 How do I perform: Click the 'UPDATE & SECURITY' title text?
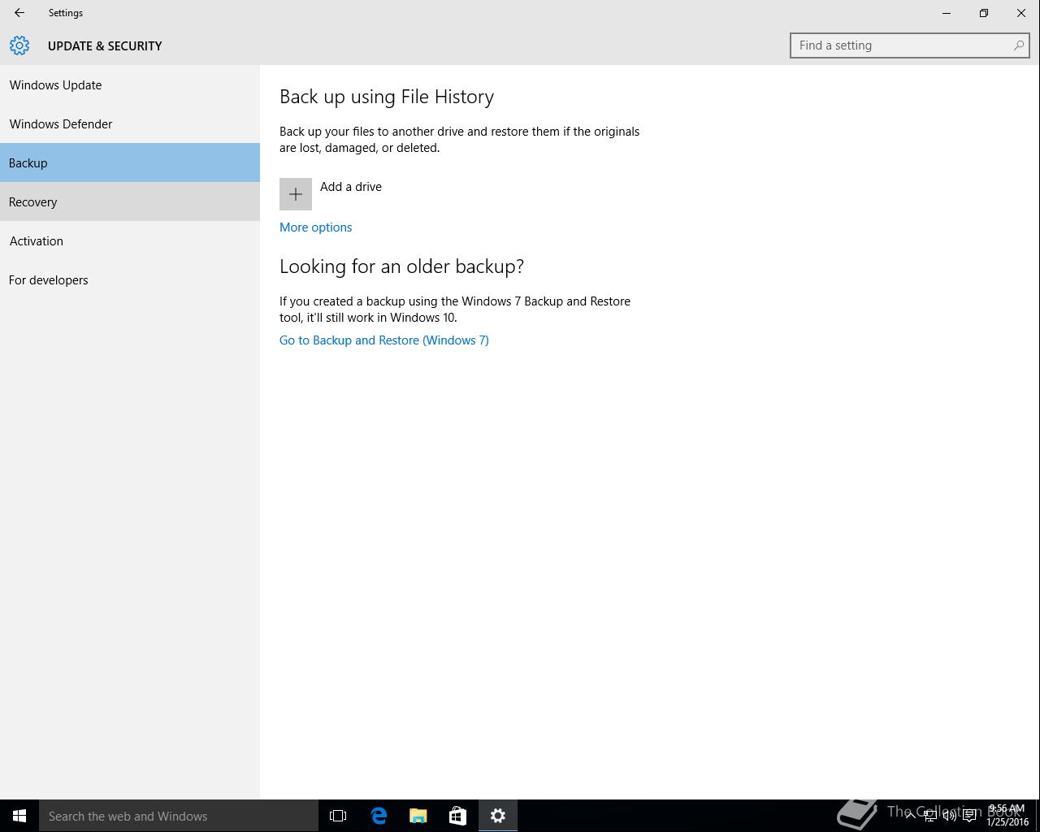(105, 45)
